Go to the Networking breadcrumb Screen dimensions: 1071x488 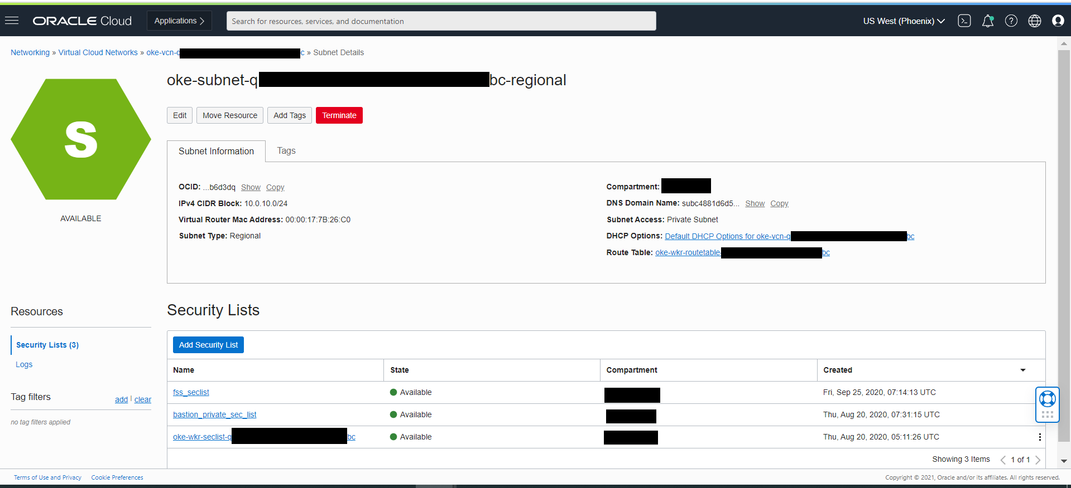pyautogui.click(x=30, y=52)
